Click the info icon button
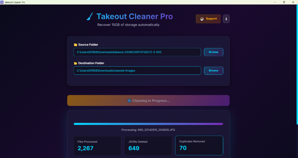The width and height of the screenshot is (298, 158). click(226, 19)
